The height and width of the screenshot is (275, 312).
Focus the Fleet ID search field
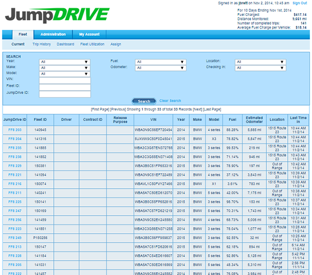pos(65,87)
